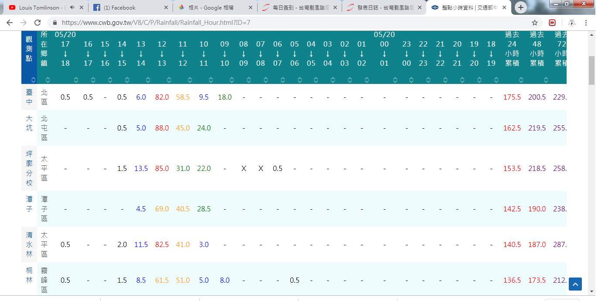Viewport: 598px width, 301px height.
Task: Click the 88.0 value in 大坑 row
Action: [x=162, y=128]
